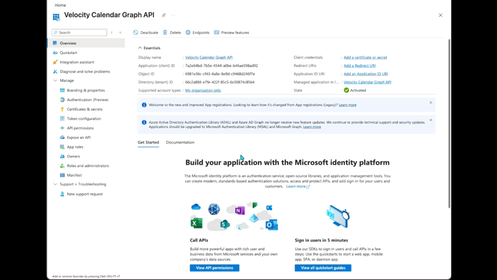Open the Managed application Velocity Calendar Graph API link
The width and height of the screenshot is (497, 280).
pyautogui.click(x=367, y=82)
